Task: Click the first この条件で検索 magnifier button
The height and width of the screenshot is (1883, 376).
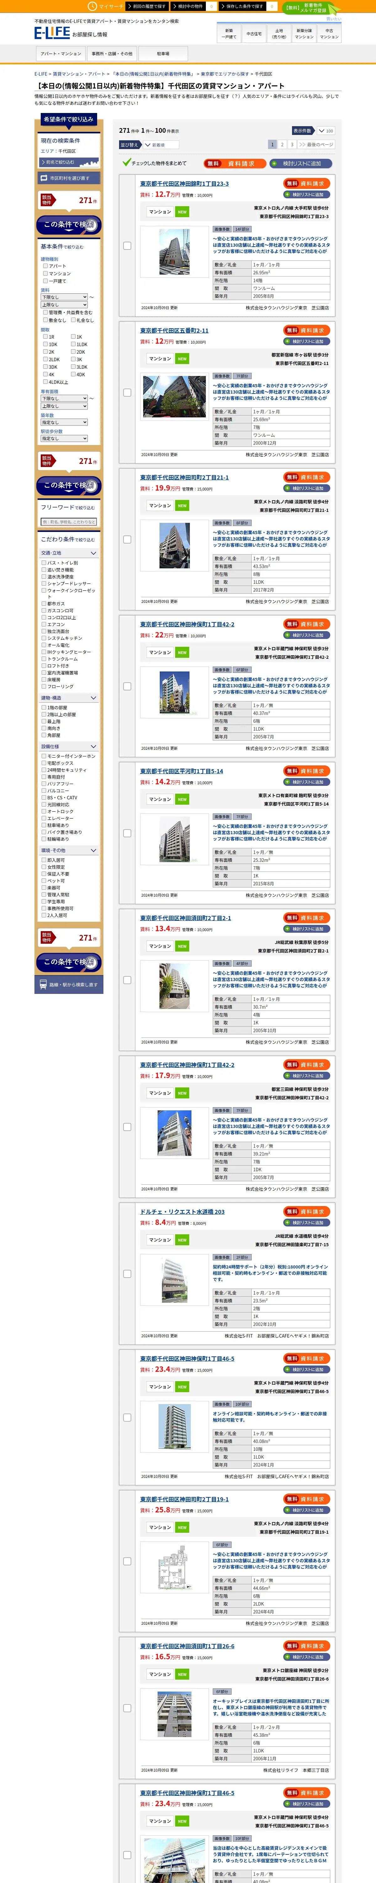Action: [69, 224]
